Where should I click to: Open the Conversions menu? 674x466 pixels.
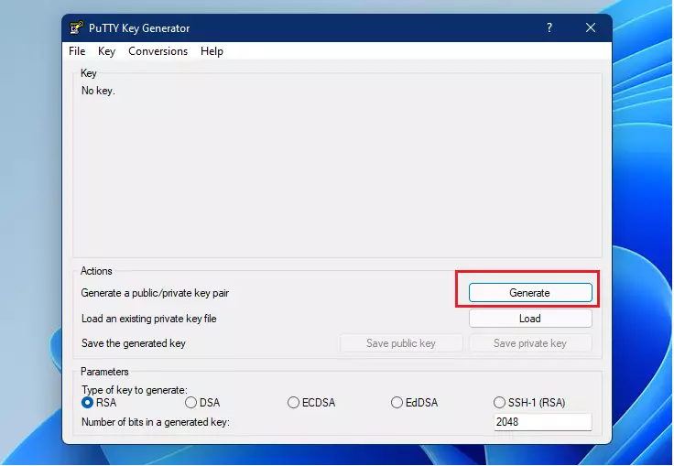[158, 51]
